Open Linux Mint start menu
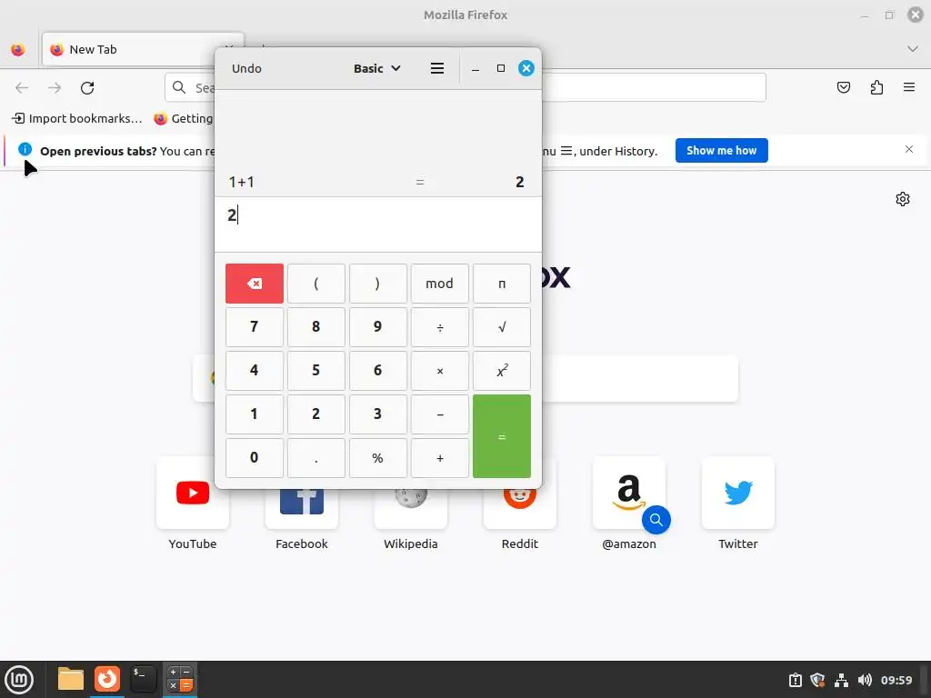Viewport: 931px width, 698px height. click(x=19, y=680)
